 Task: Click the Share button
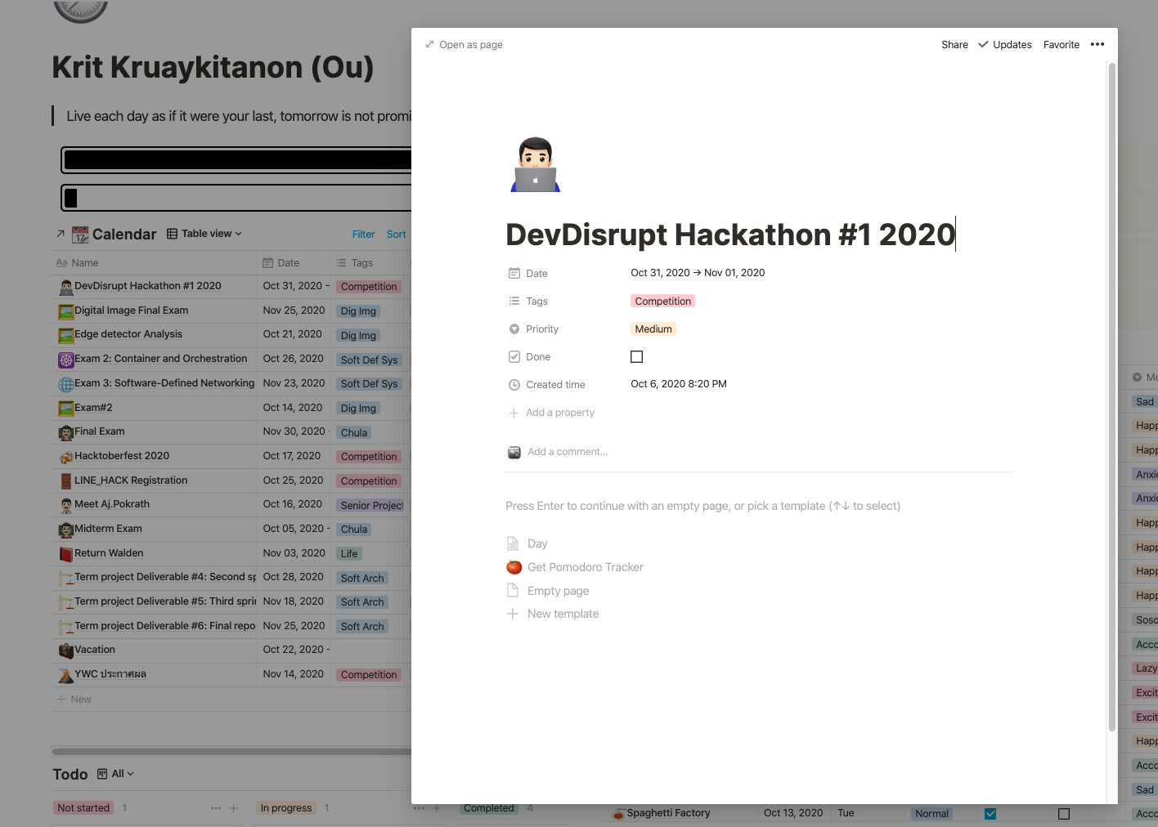[954, 45]
